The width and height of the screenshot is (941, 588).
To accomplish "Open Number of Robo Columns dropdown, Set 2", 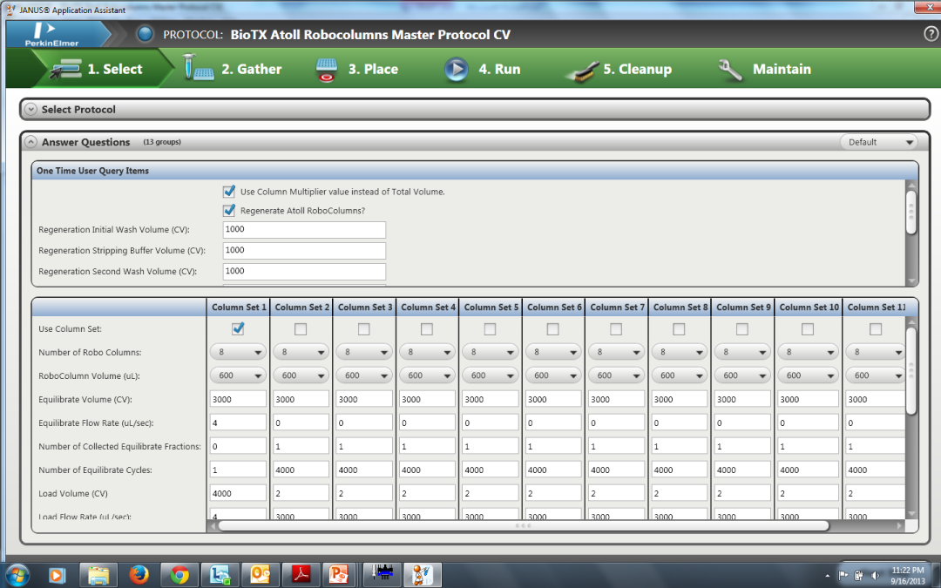I will pyautogui.click(x=301, y=352).
